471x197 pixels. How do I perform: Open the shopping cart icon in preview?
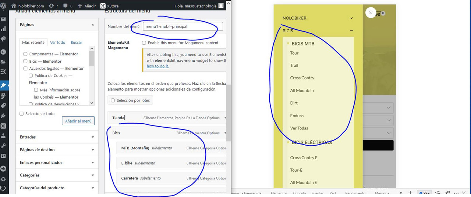378,13
